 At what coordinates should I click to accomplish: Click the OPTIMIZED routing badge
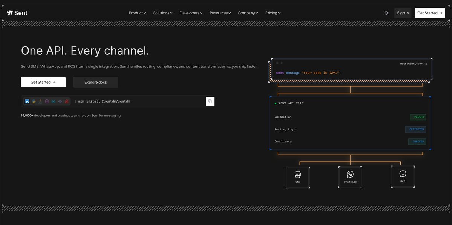tap(416, 129)
